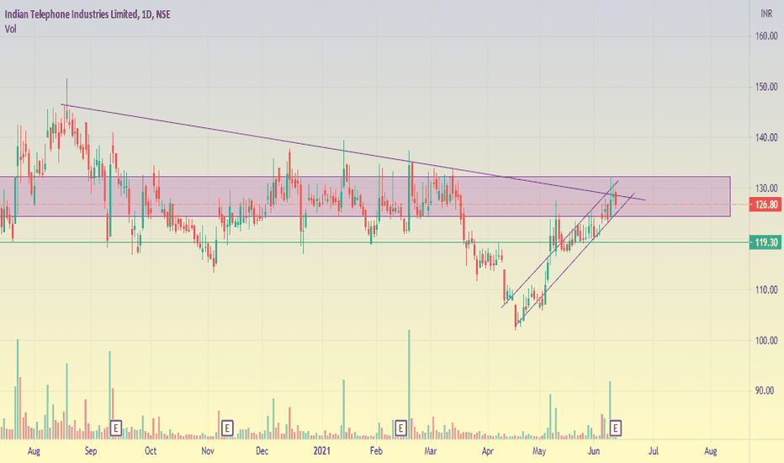The image size is (784, 463).
Task: Select the purple shaded rectangle zone
Action: click(x=365, y=196)
